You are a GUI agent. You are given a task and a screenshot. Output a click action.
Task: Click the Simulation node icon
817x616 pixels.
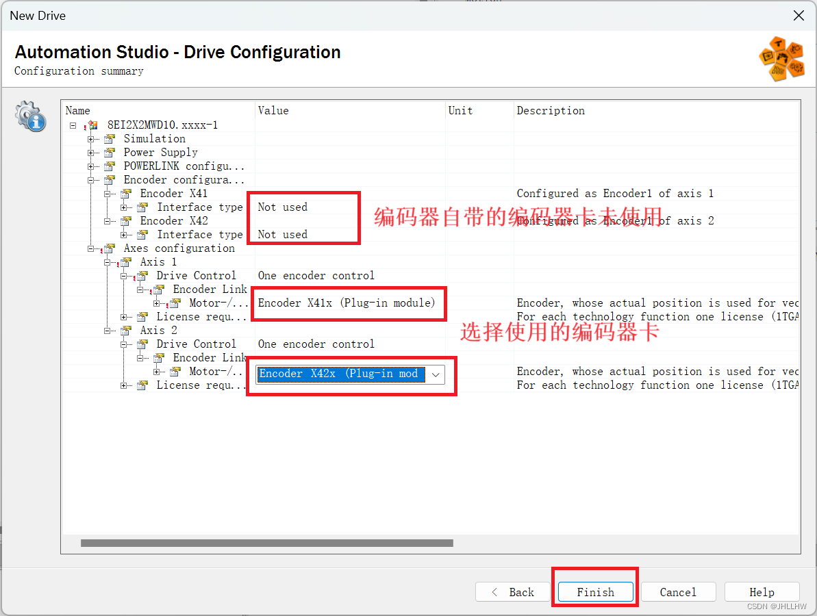click(x=110, y=138)
